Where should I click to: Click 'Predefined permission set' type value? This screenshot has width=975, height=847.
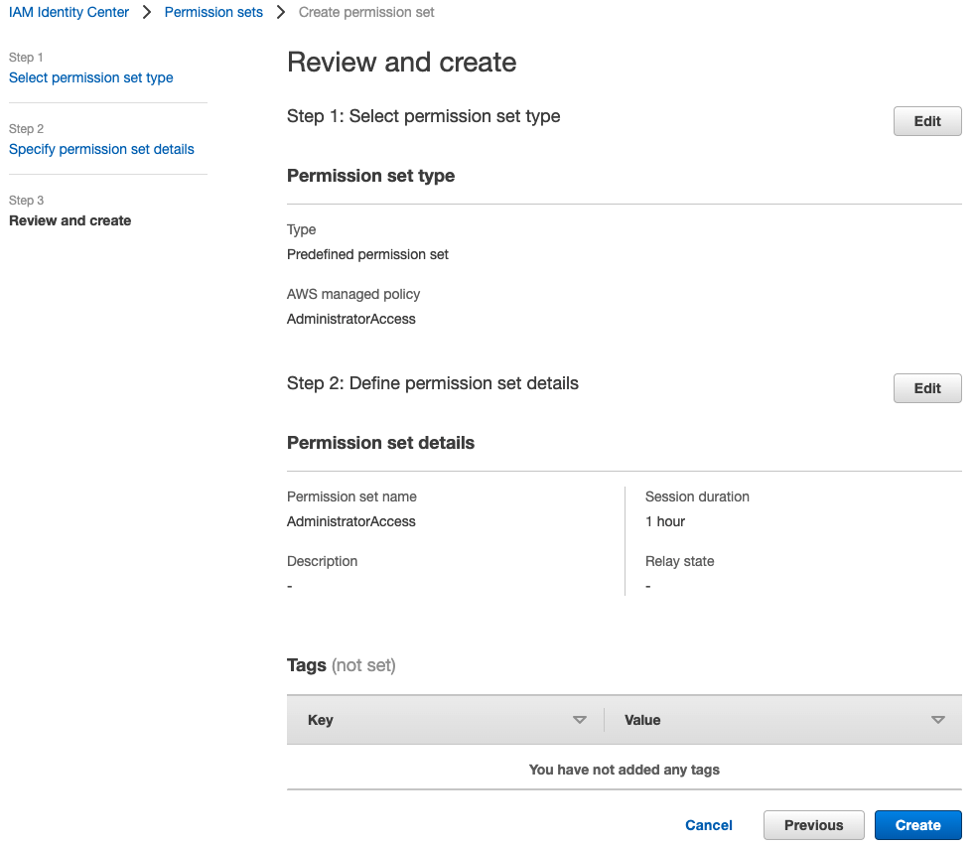click(367, 254)
